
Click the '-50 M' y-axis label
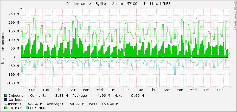[x=14, y=66]
